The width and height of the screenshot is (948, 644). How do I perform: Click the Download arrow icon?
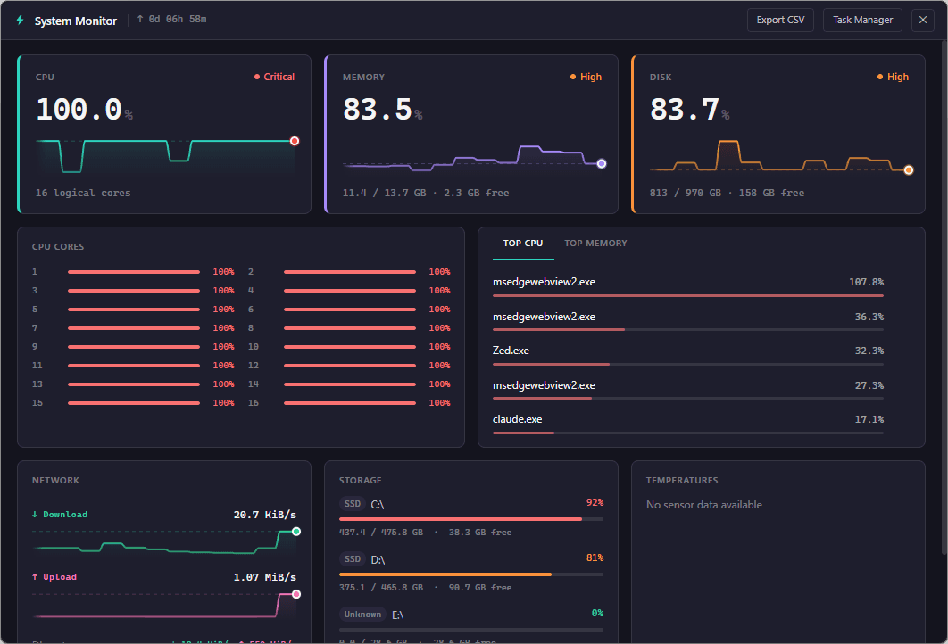(x=35, y=514)
